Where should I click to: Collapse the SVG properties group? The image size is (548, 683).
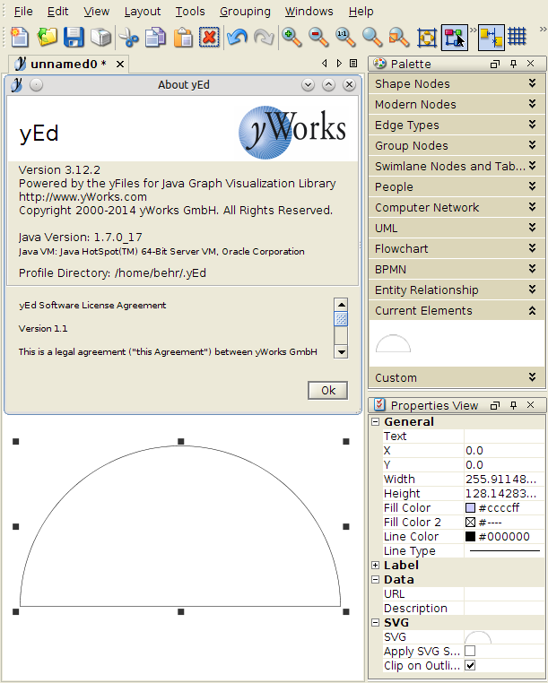coord(376,622)
